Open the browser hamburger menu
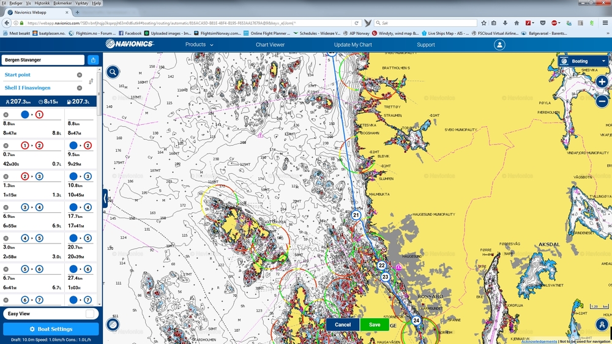This screenshot has height=344, width=612. 605,23
